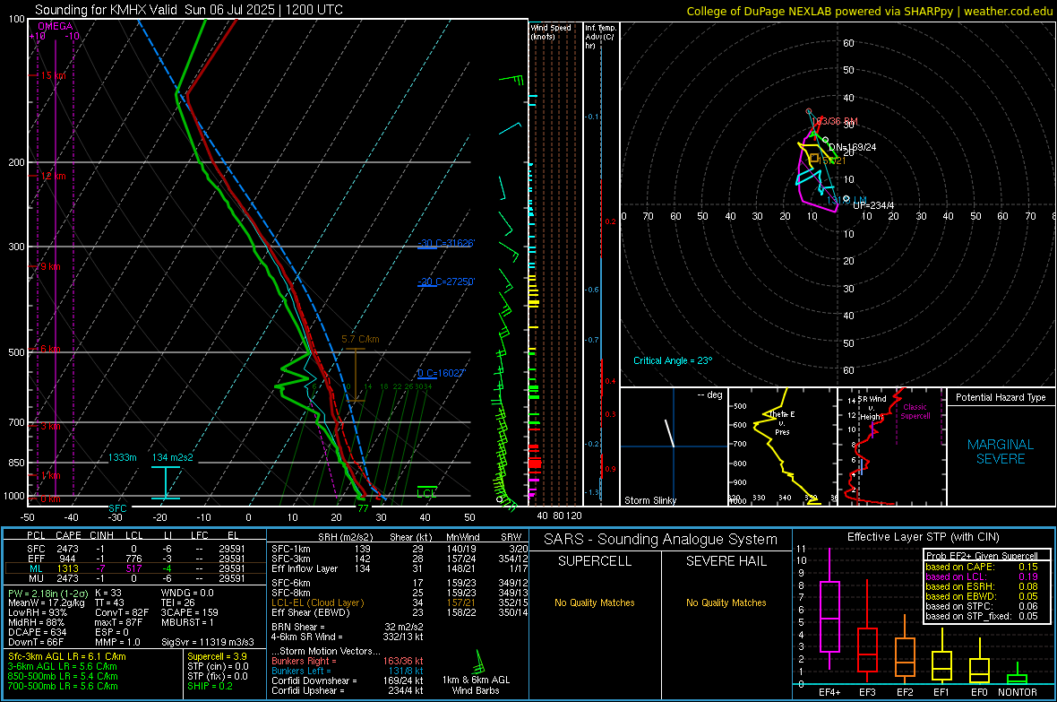Click the '-30 C=31626' temperature height label
Screen dimensions: 1057x702
click(445, 243)
